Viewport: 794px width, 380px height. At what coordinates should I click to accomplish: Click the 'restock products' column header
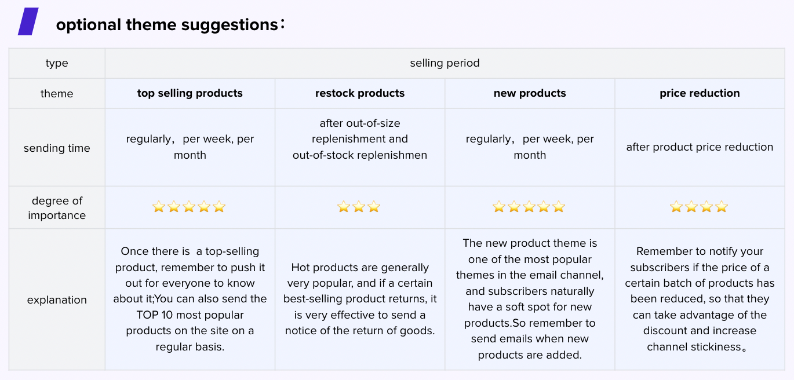tap(360, 93)
